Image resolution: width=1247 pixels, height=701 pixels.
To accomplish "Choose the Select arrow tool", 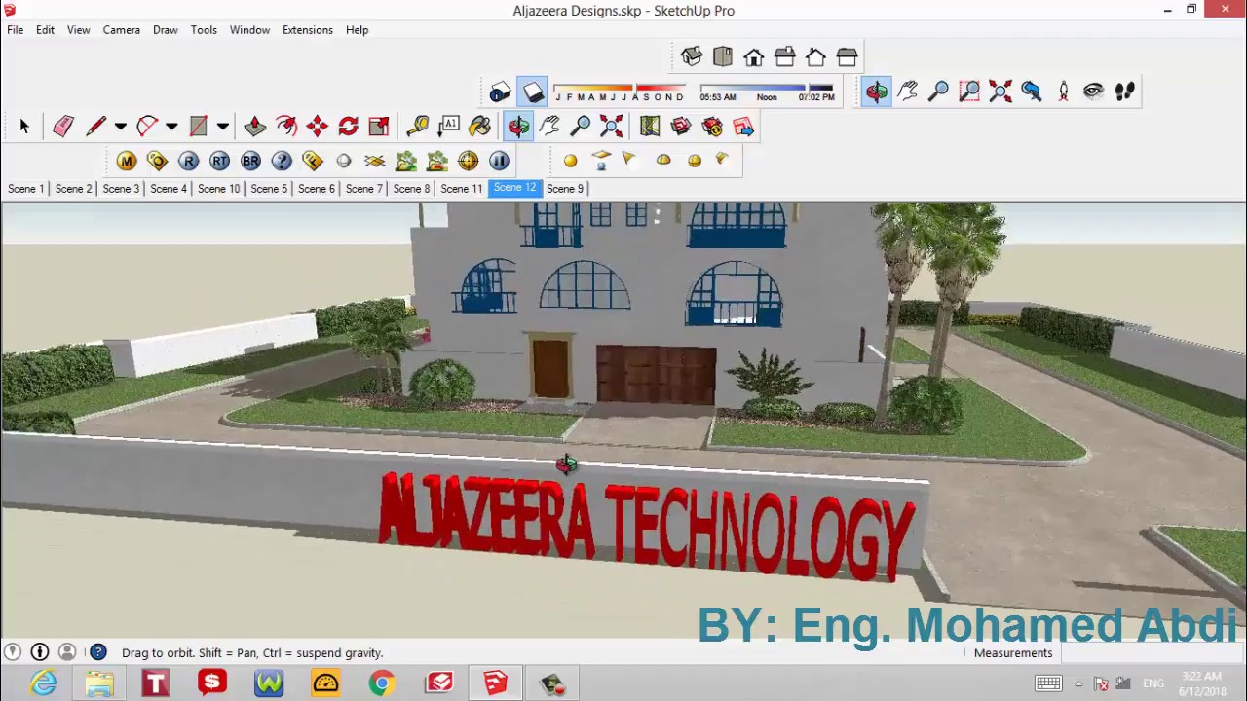I will [x=24, y=126].
